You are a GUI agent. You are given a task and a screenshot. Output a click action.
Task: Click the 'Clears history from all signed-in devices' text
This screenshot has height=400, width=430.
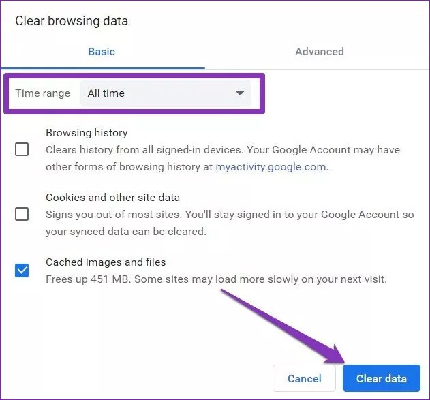pos(222,149)
